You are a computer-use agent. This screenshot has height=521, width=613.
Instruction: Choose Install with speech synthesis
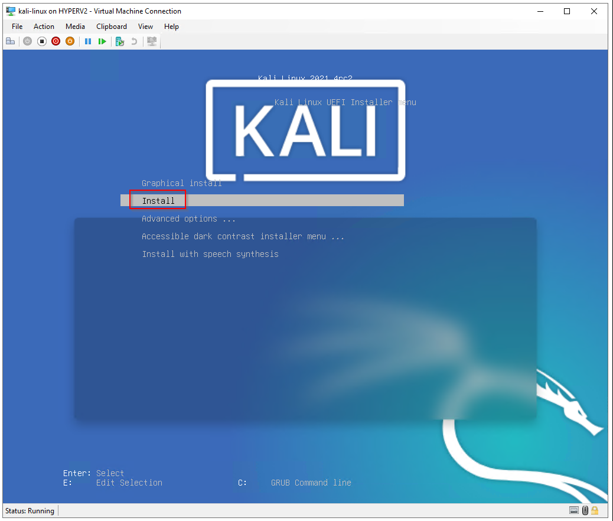point(210,254)
